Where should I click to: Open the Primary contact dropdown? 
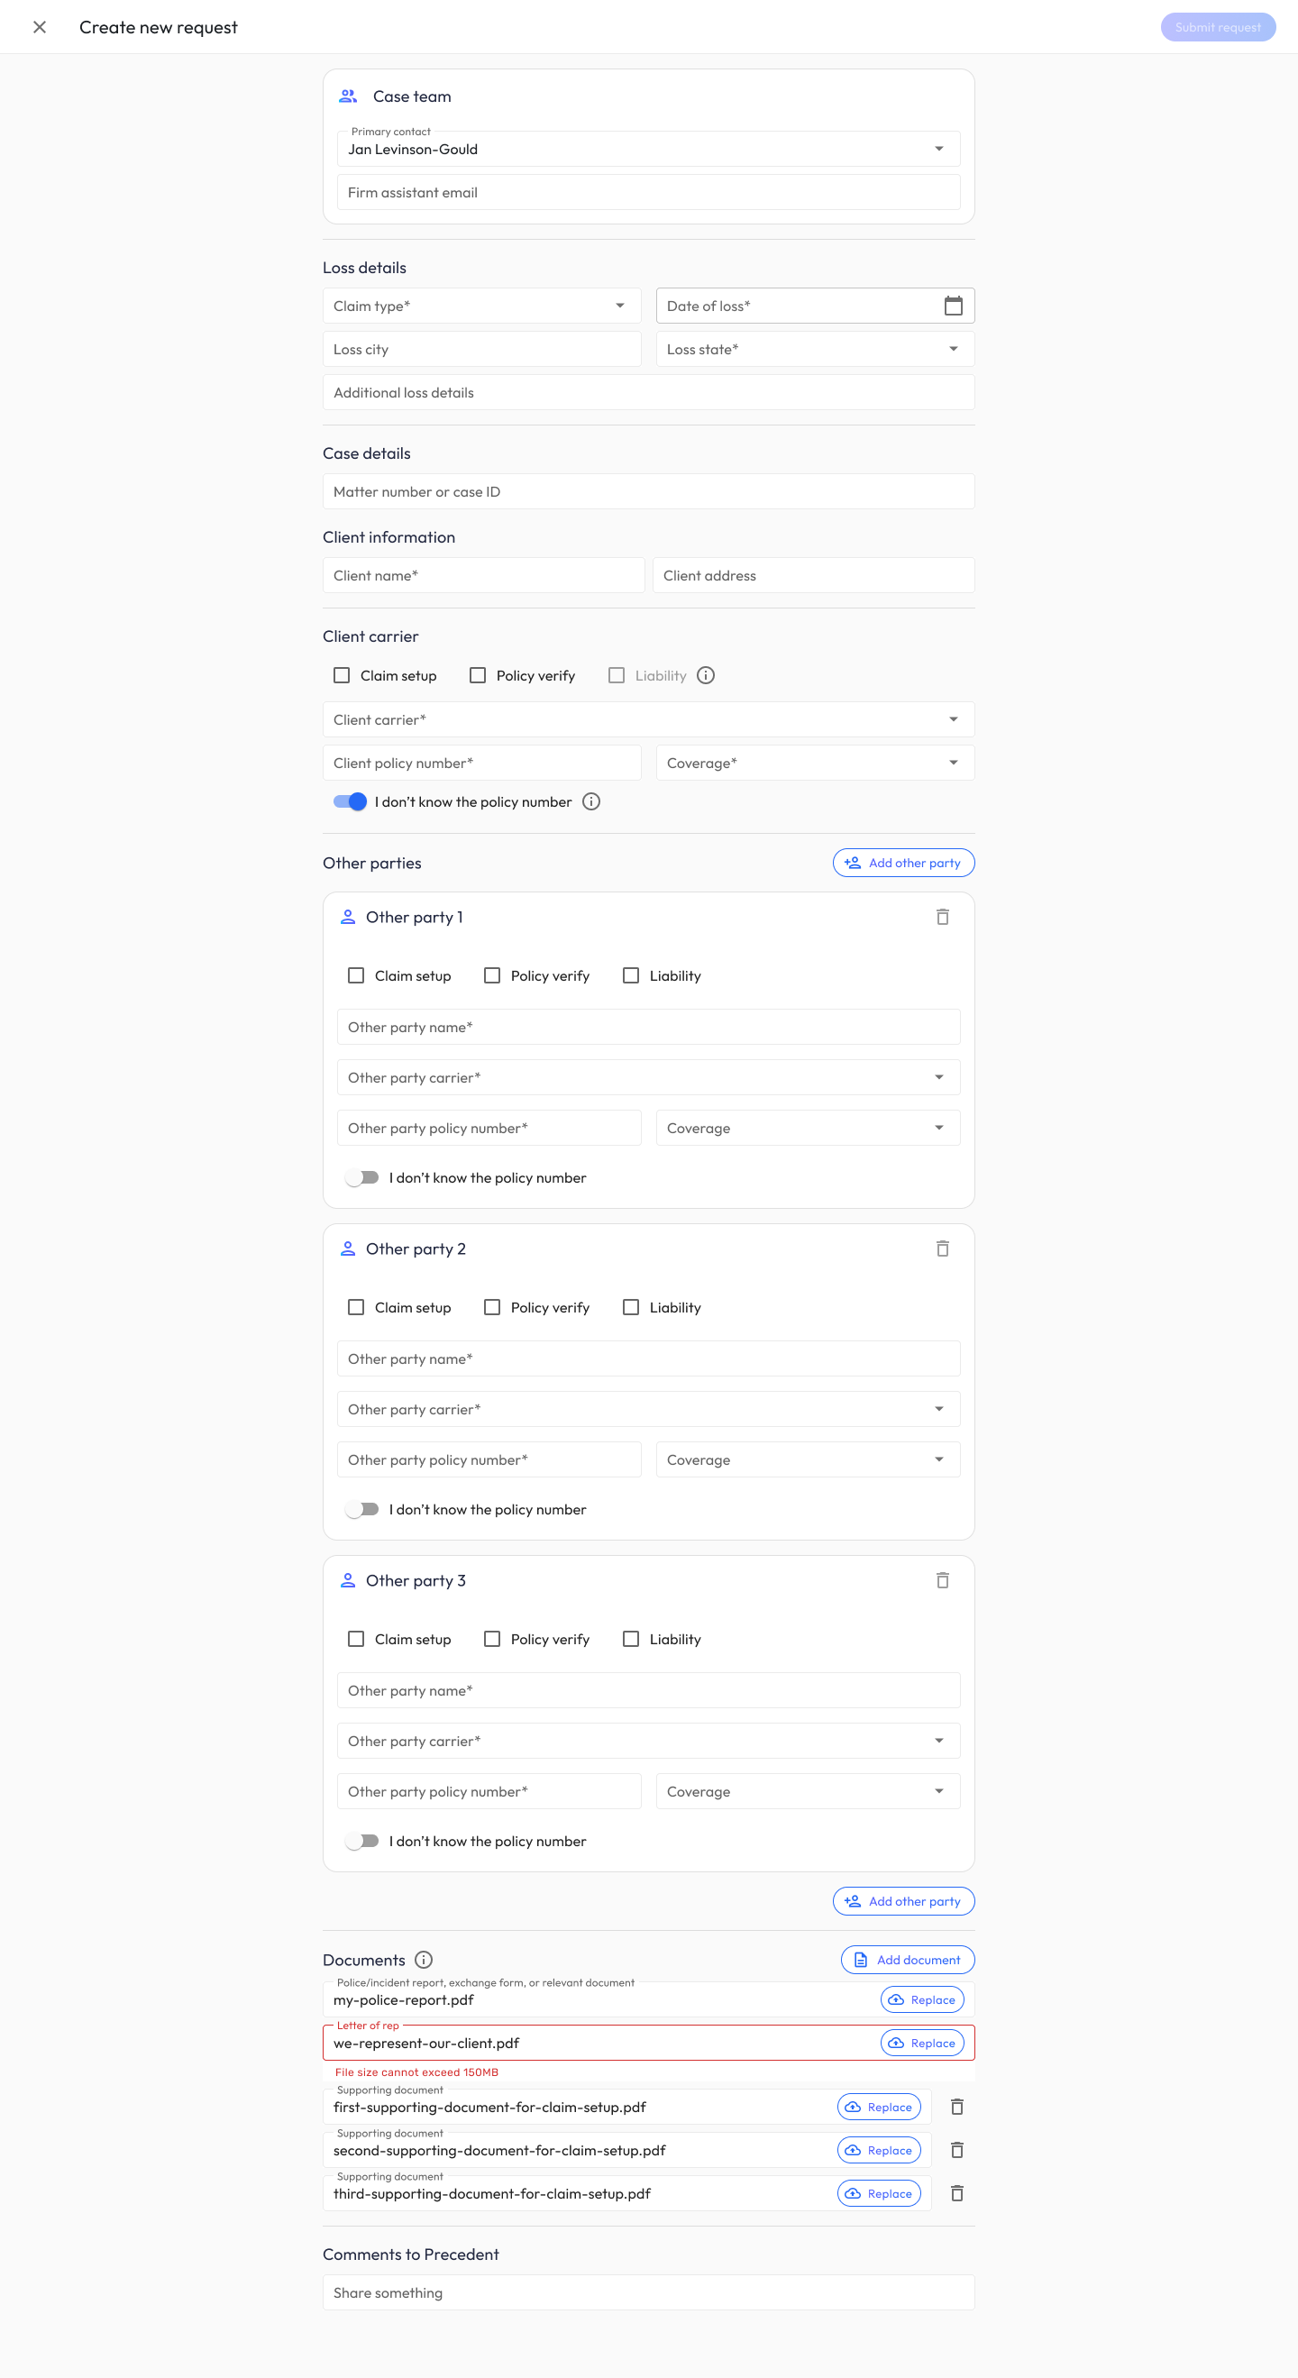tap(648, 149)
